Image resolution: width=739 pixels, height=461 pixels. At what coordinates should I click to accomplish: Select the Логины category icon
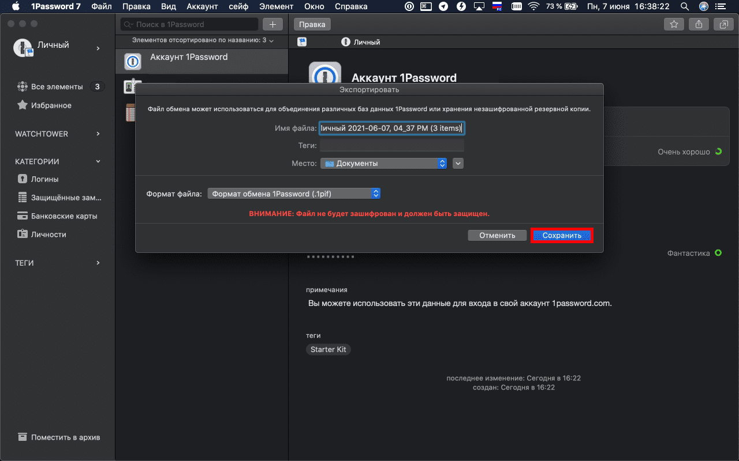(23, 179)
